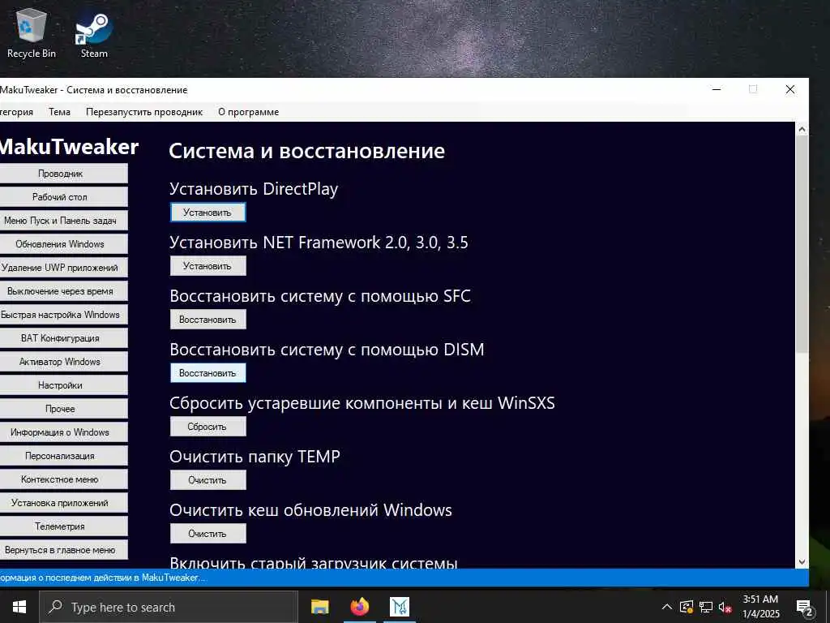Click Очистить for the TEMP folder

tap(207, 480)
